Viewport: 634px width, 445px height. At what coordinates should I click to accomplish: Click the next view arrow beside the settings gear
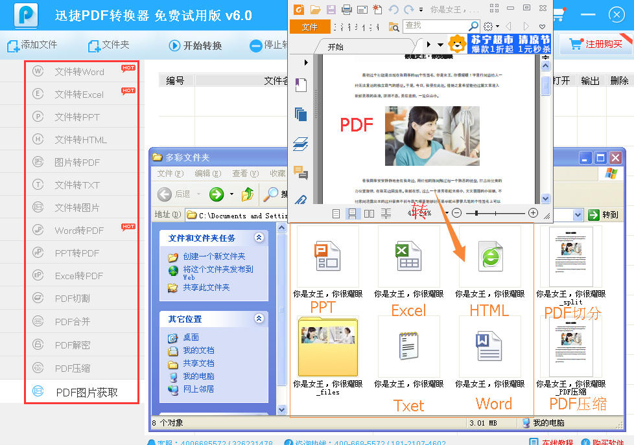coord(526,27)
